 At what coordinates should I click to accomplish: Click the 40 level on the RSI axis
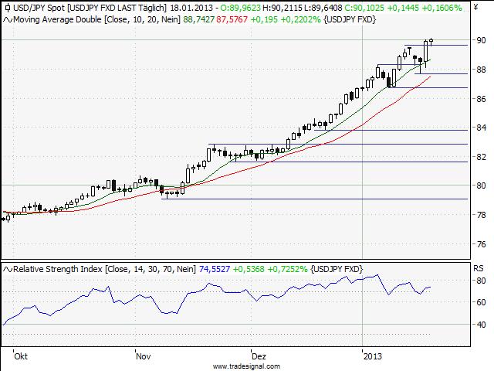[x=479, y=325]
